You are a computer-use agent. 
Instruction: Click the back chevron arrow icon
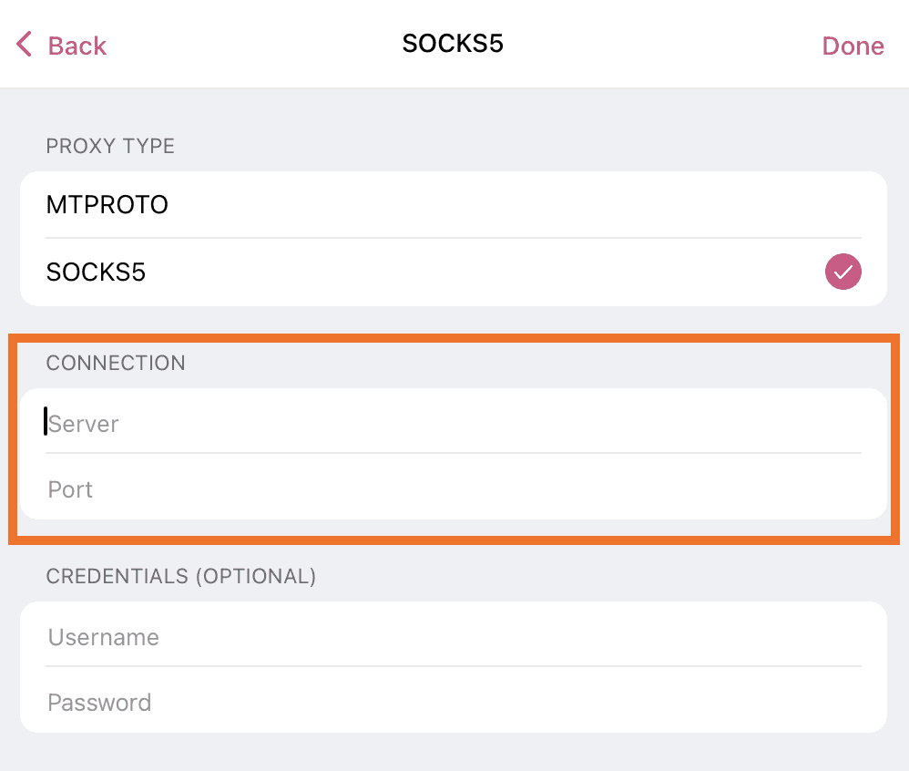pyautogui.click(x=24, y=44)
